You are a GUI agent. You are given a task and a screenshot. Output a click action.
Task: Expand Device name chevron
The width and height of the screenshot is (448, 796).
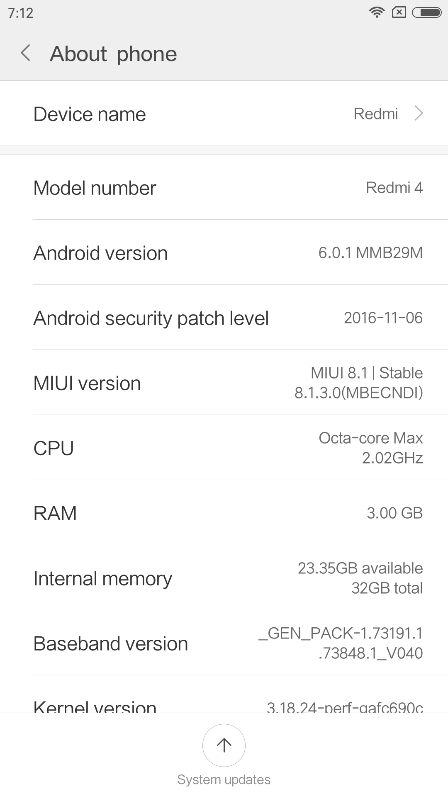pos(419,114)
